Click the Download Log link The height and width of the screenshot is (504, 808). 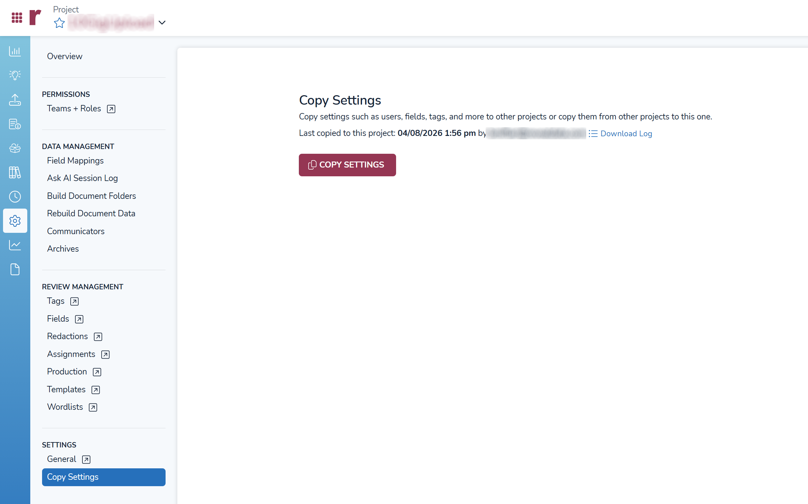[626, 134]
